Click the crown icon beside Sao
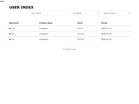Image resolution: width=139 pixels, height=104 pixels. coord(10,29)
